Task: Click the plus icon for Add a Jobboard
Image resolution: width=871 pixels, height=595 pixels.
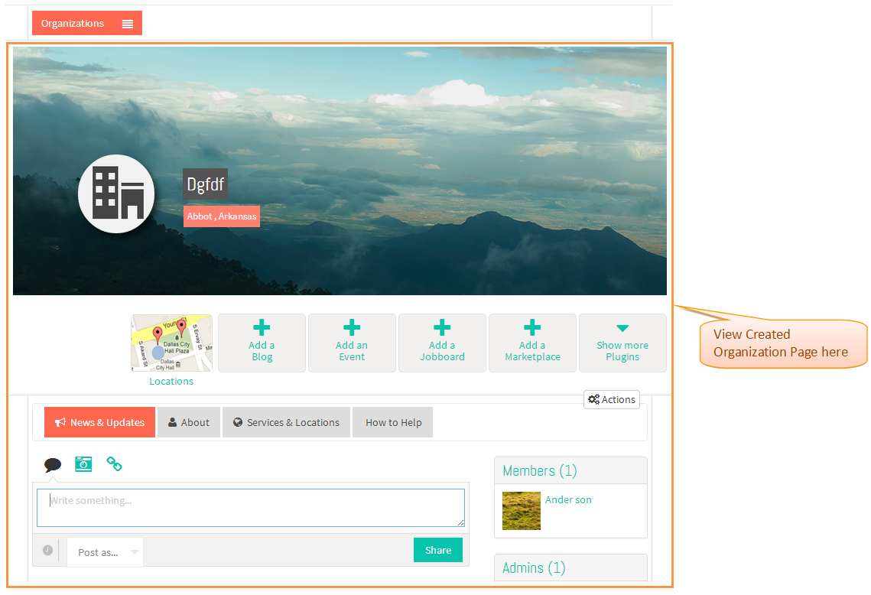Action: [x=442, y=328]
